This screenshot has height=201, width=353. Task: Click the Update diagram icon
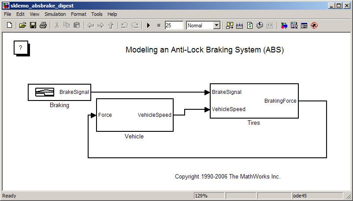pos(250,26)
